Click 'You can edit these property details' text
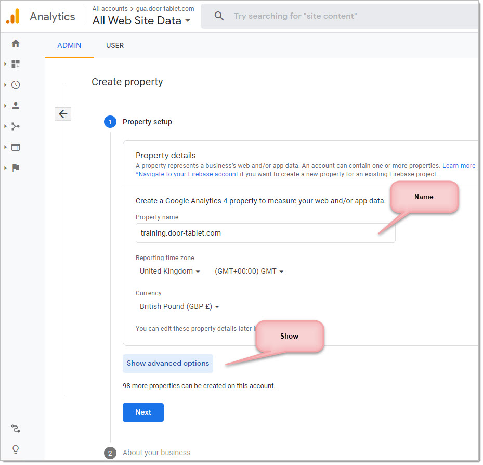 [x=196, y=329]
